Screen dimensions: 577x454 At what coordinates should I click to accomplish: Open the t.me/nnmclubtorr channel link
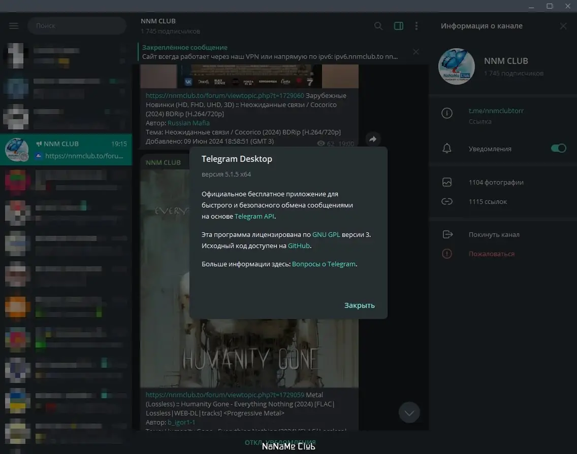496,111
